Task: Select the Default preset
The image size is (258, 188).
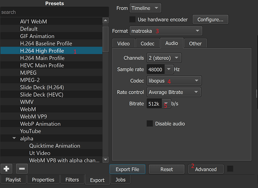Action: (x=51, y=29)
